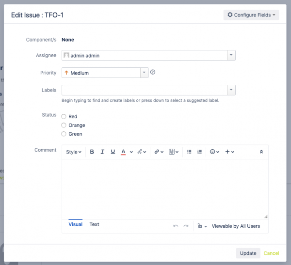Apply italic formatting in comment toolbar

click(102, 152)
